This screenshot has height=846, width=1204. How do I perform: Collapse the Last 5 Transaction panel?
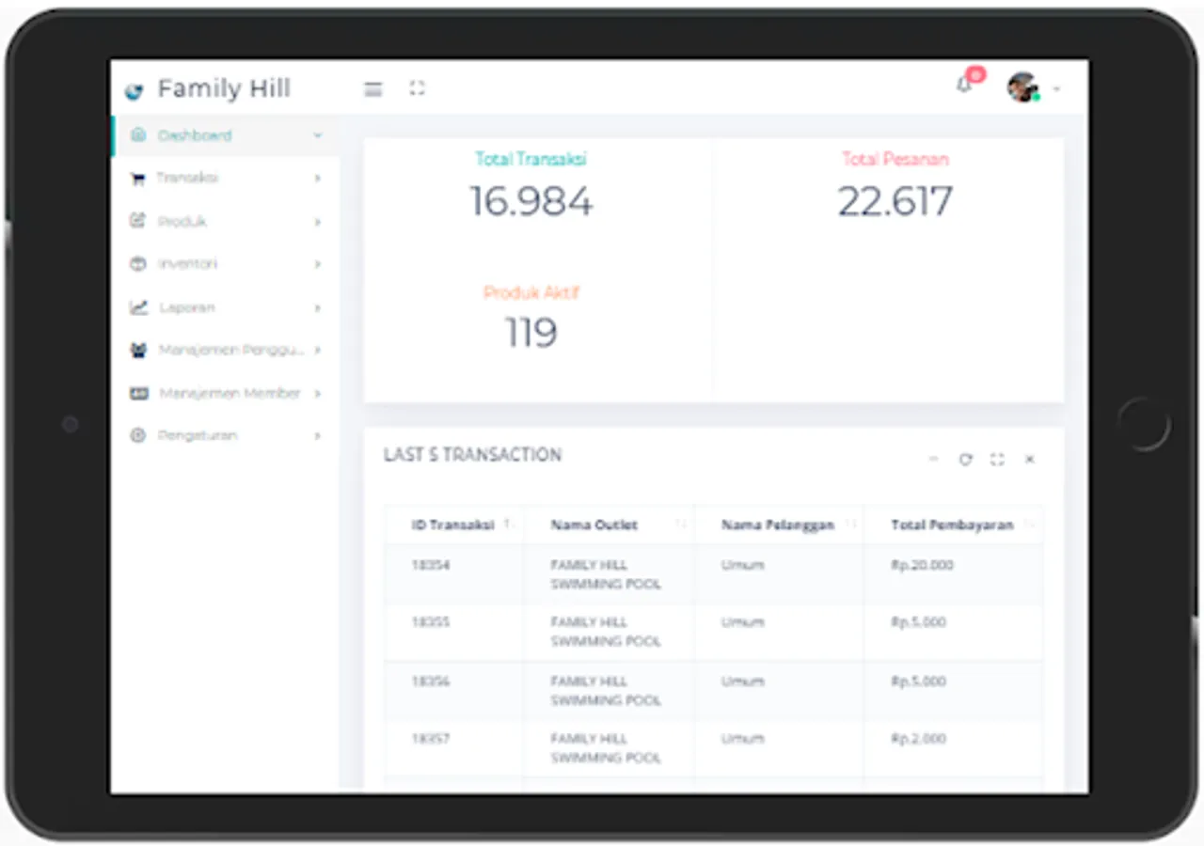pyautogui.click(x=933, y=460)
